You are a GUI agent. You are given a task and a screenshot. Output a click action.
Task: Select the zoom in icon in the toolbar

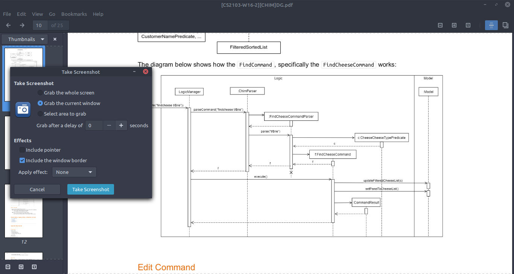point(454,25)
